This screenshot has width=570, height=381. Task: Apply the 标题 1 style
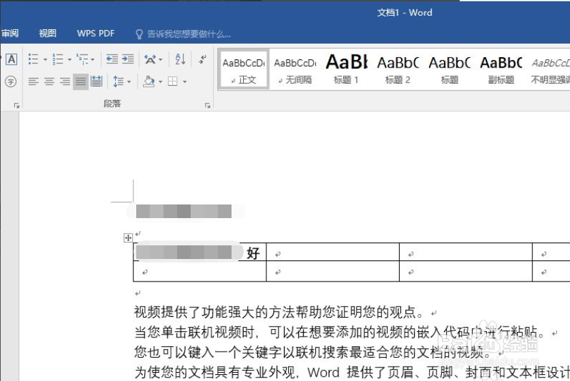tap(347, 70)
